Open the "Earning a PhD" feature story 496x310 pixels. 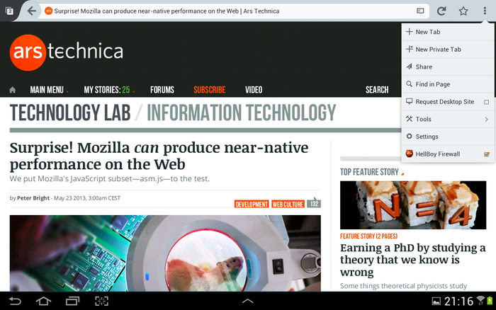(413, 260)
